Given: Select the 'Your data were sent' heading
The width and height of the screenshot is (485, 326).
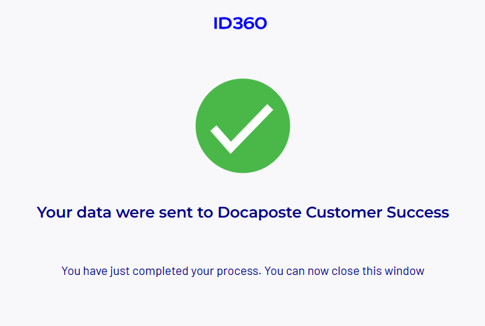Looking at the screenshot, I should pyautogui.click(x=243, y=212).
